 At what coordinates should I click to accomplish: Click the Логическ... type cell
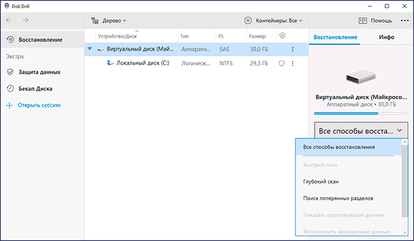pos(196,64)
